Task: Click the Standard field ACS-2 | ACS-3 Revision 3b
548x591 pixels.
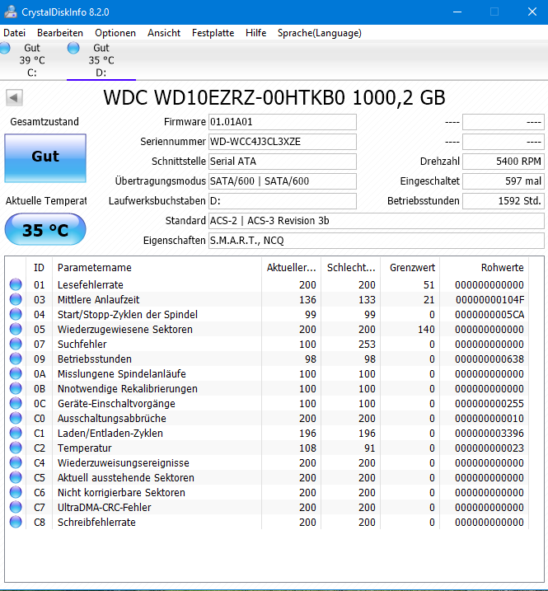Action: (x=377, y=221)
